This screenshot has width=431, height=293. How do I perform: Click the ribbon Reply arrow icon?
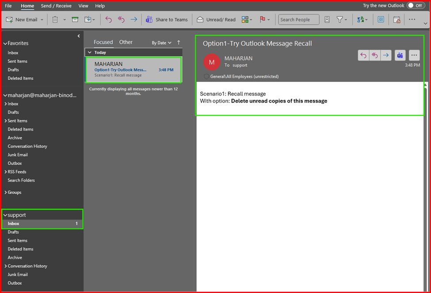click(109, 19)
